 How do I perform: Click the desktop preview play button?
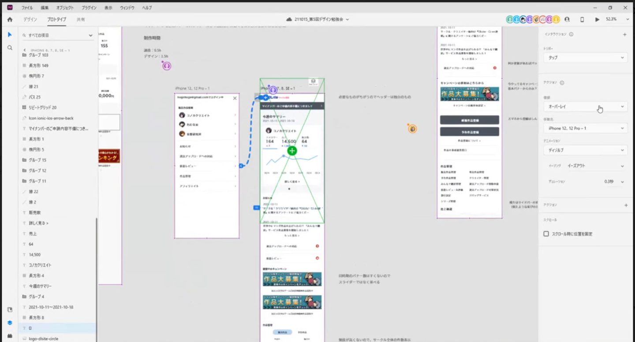tap(598, 19)
